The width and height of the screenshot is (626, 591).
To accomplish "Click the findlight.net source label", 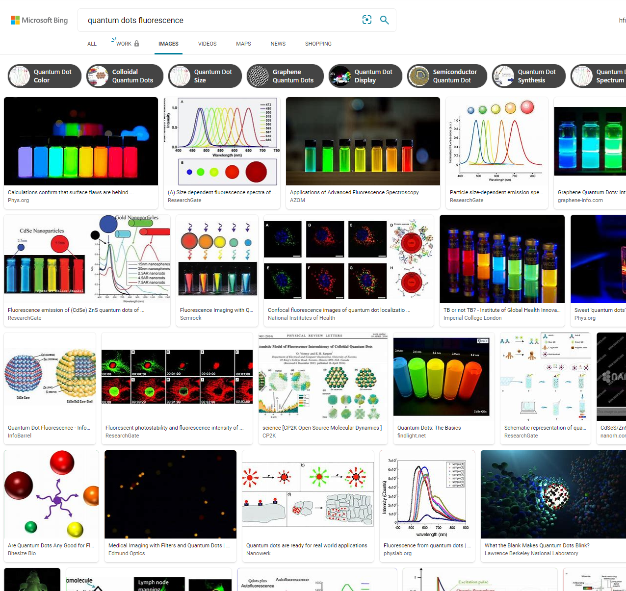I will tap(412, 436).
